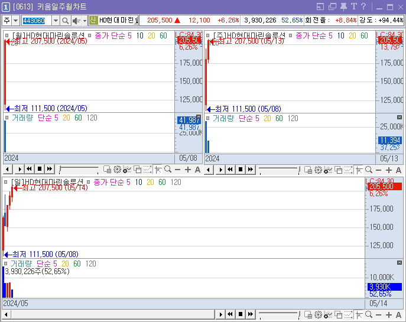The height and width of the screenshot is (322, 406).
Task: Click dotted range chart icon on weekly chart
Action: [x=348, y=170]
